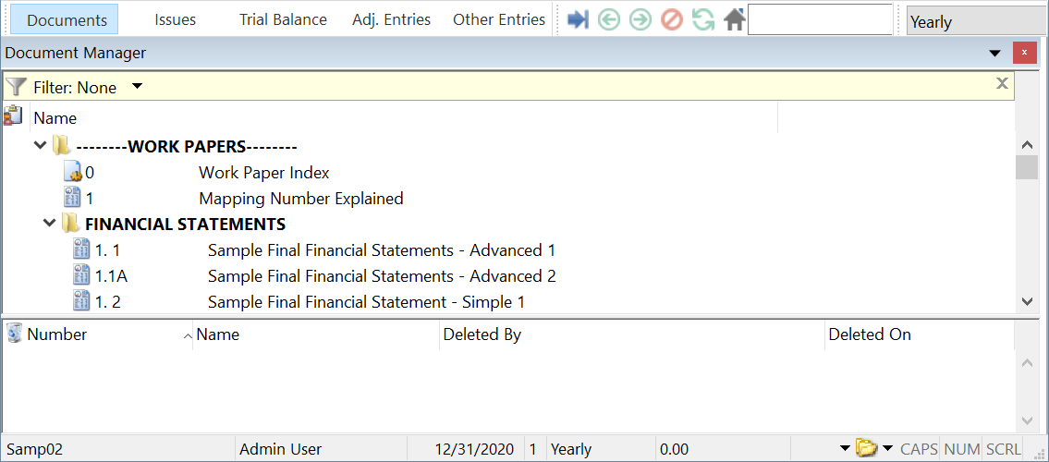This screenshot has width=1049, height=462.
Task: Click the red Stop icon
Action: pos(672,19)
